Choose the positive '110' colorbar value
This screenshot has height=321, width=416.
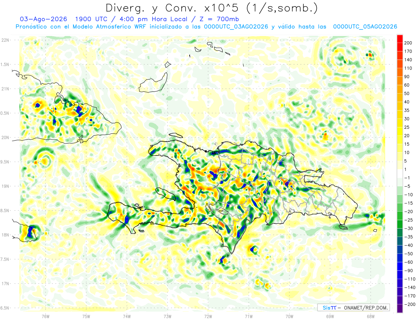pos(408,68)
